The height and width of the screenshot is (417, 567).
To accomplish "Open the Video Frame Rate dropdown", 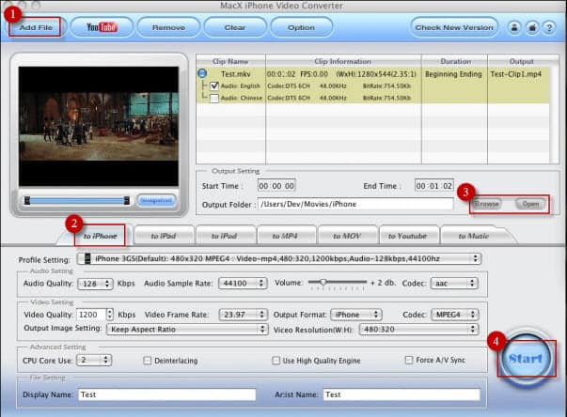I will pyautogui.click(x=243, y=315).
